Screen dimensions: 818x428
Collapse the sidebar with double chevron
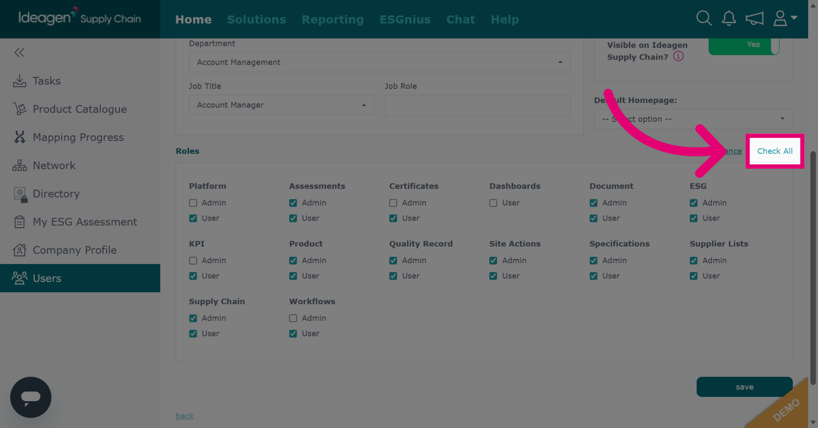point(19,52)
